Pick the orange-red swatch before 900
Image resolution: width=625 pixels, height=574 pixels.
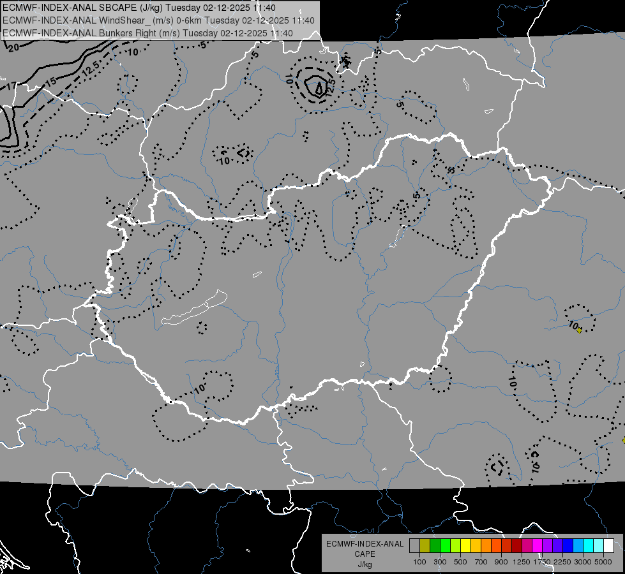(497, 545)
